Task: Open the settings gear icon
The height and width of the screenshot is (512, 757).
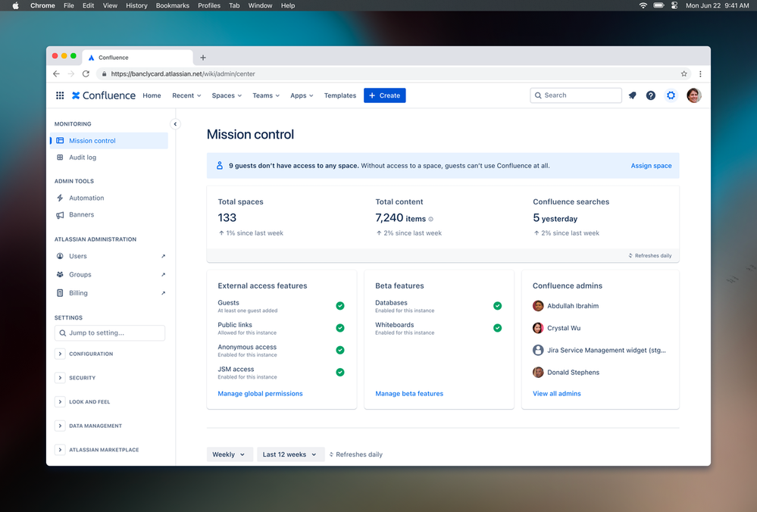Action: (x=671, y=95)
